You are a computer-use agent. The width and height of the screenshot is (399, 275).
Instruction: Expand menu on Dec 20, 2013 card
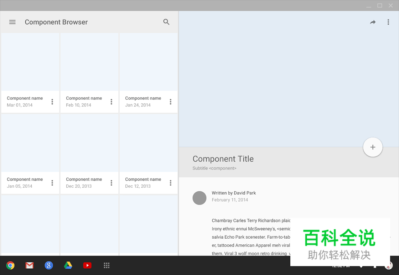click(x=111, y=183)
